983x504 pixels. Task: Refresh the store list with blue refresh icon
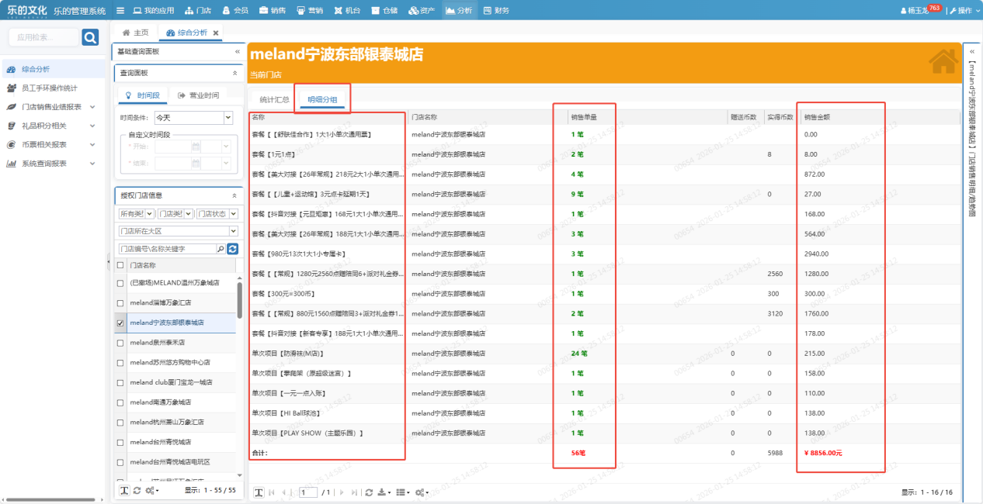pos(232,249)
